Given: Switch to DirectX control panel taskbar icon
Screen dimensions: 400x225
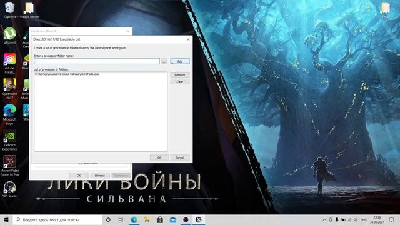Looking at the screenshot, I should [199, 219].
